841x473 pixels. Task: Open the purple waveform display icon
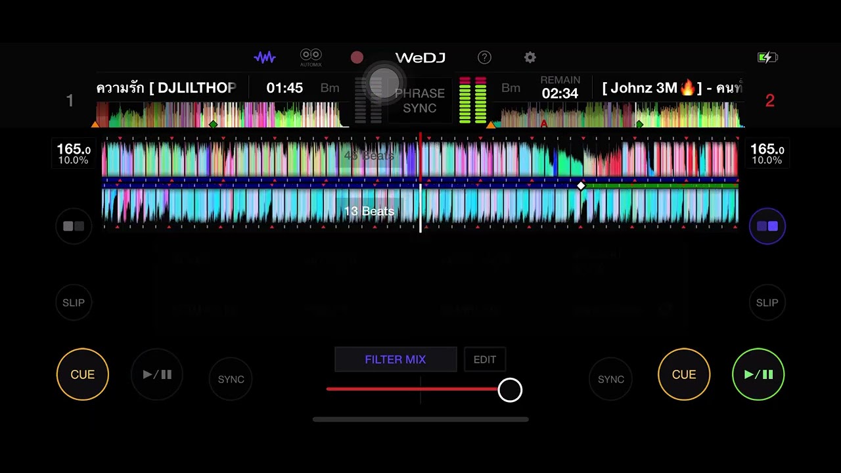click(265, 58)
